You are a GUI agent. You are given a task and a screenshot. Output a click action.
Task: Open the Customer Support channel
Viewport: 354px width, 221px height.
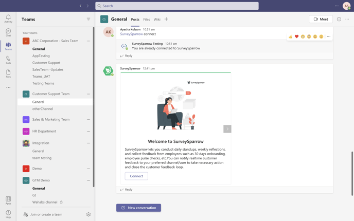coord(46,63)
